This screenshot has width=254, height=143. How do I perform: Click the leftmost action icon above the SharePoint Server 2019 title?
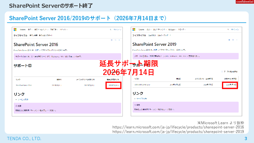point(229,40)
